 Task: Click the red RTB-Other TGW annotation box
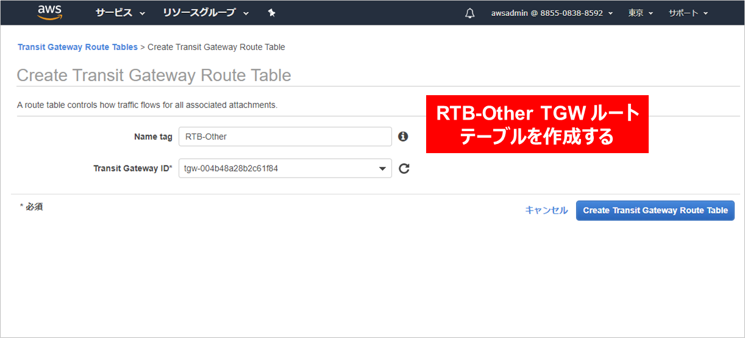pos(536,124)
